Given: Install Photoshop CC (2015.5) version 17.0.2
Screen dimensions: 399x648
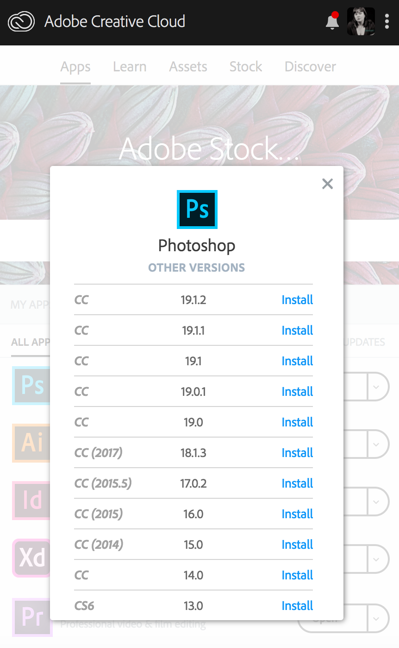Looking at the screenshot, I should click(x=297, y=483).
